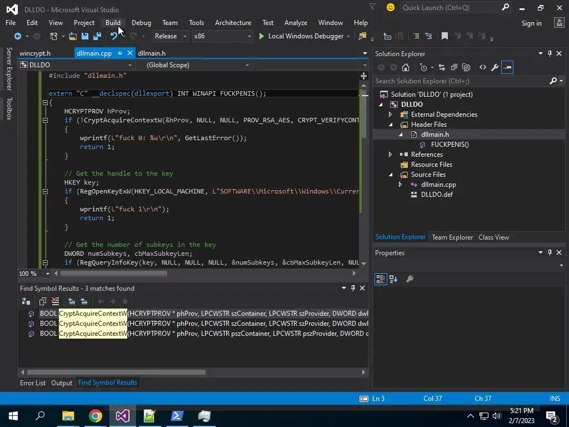Switch to the Team Explorer tab
This screenshot has height=427, width=569.
coord(452,237)
